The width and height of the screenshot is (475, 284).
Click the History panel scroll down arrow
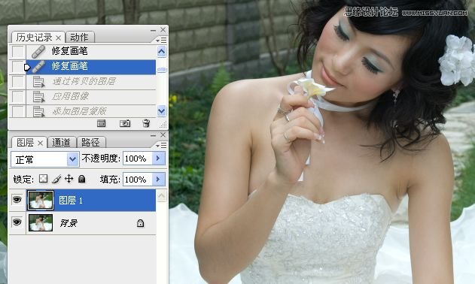[x=161, y=111]
